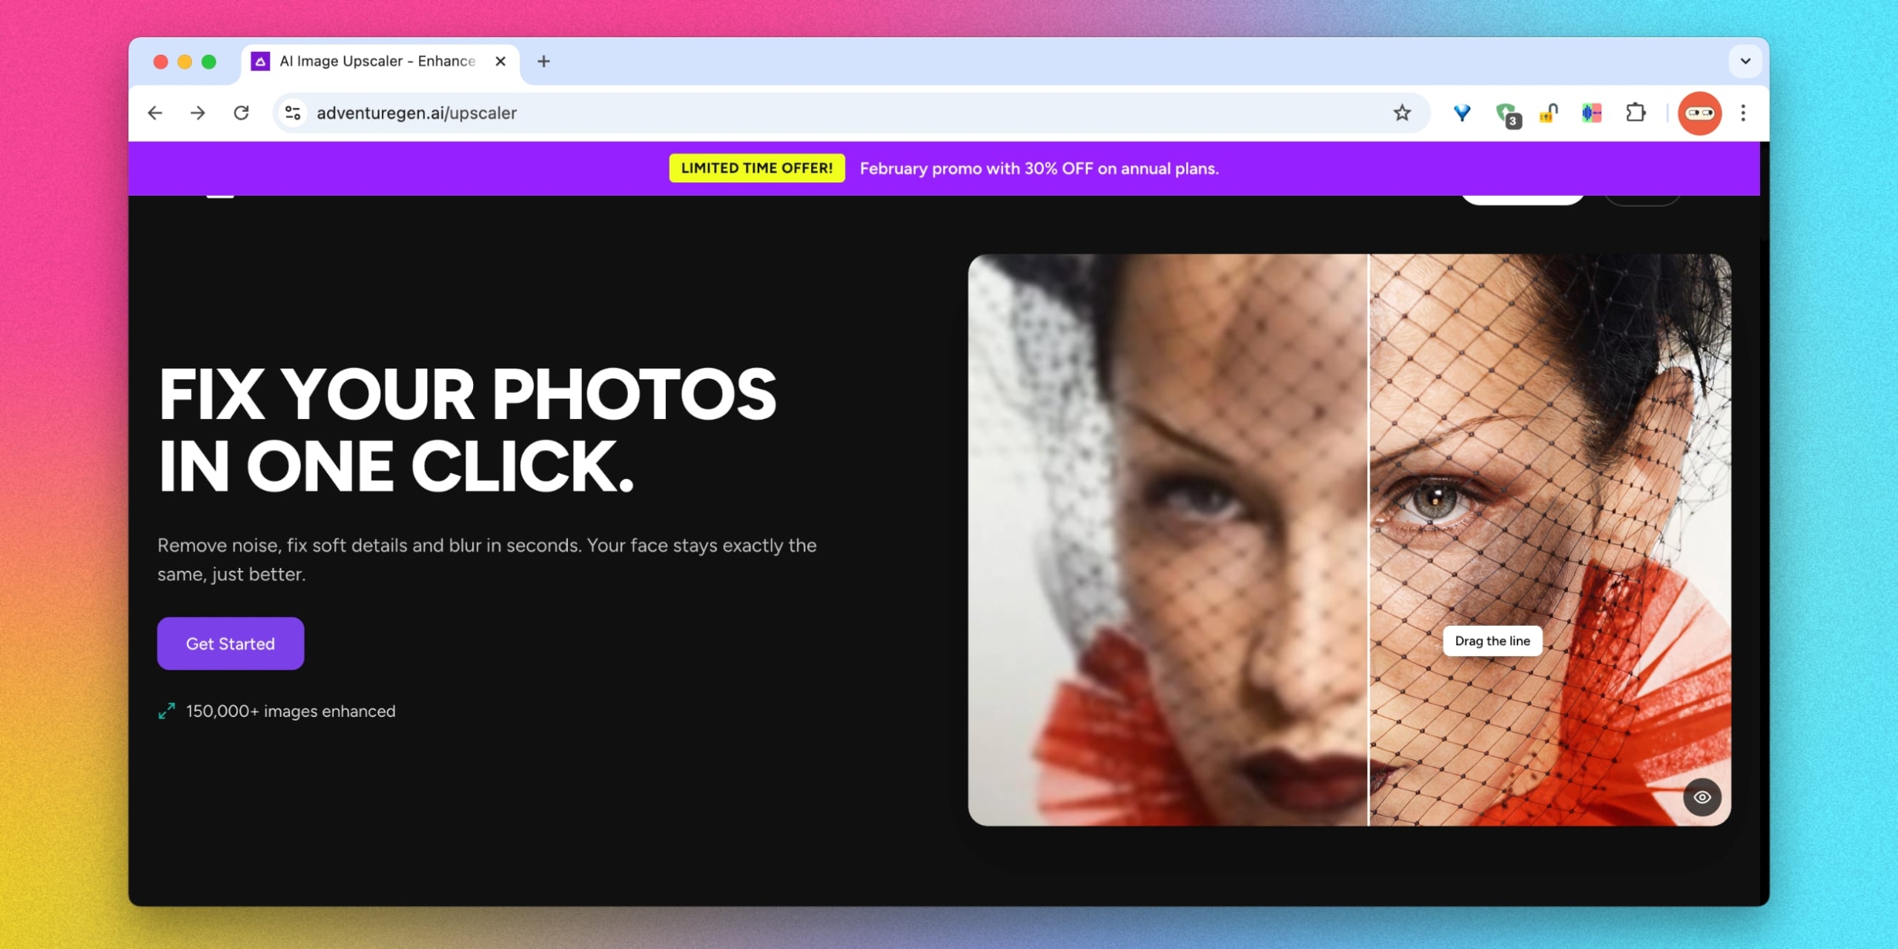Open a new browser tab
1898x949 pixels.
tap(543, 61)
